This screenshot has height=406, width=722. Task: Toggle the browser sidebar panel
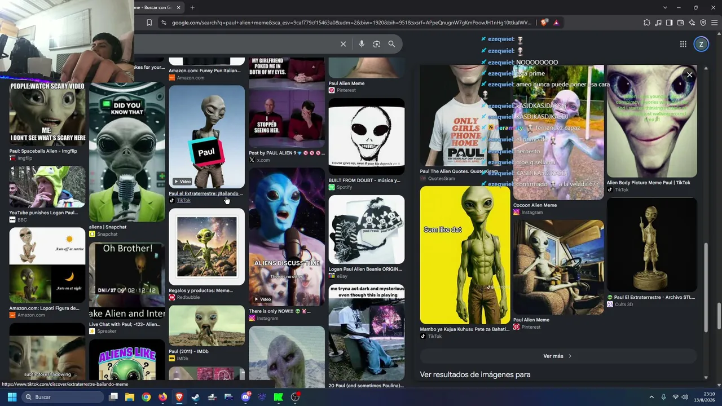(x=669, y=23)
